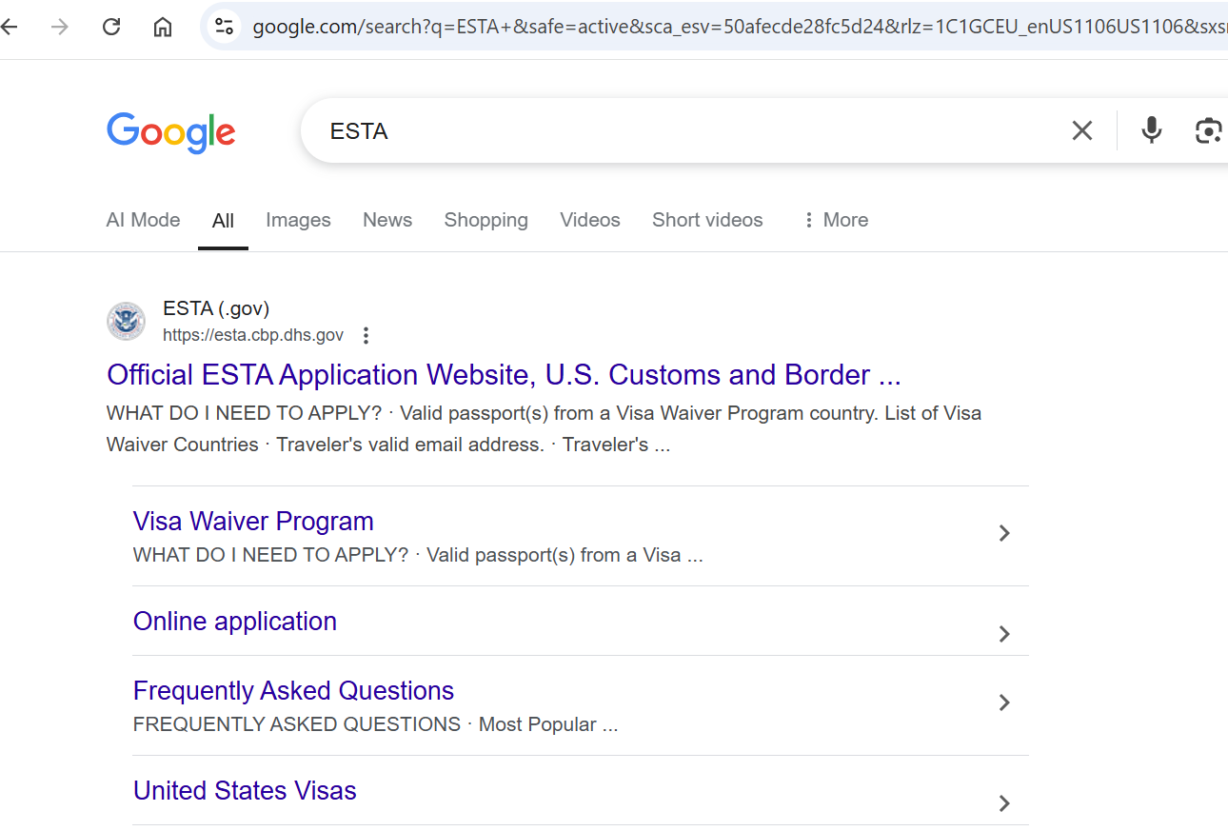Screen dimensions: 1228x831
Task: Click in the Google search field containing ESTA
Action: (x=685, y=130)
